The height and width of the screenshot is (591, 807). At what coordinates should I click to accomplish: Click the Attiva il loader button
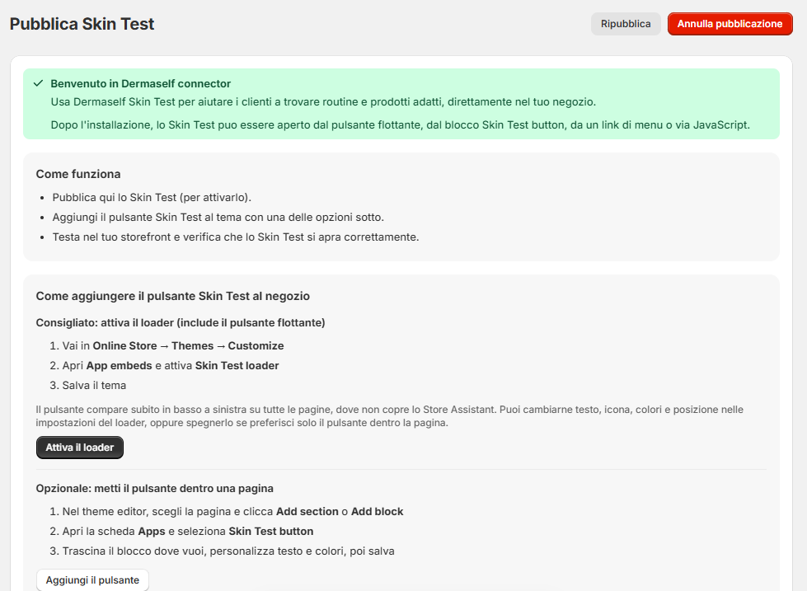80,448
